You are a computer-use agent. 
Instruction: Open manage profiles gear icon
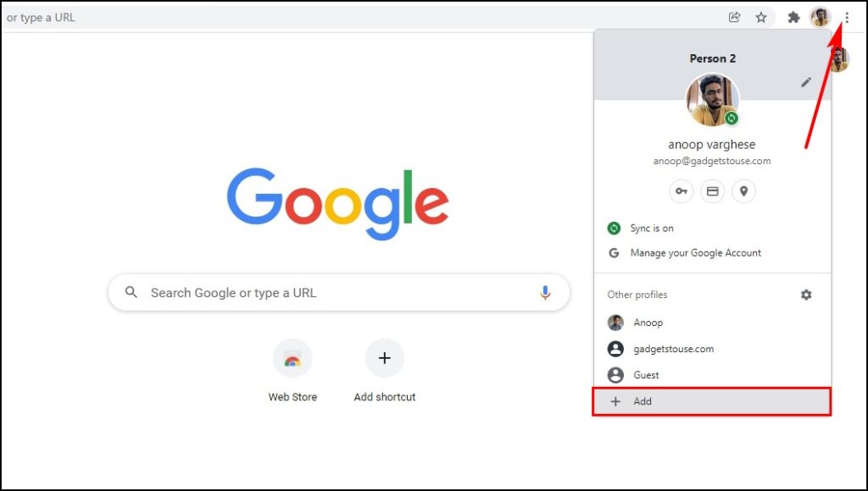coord(806,295)
